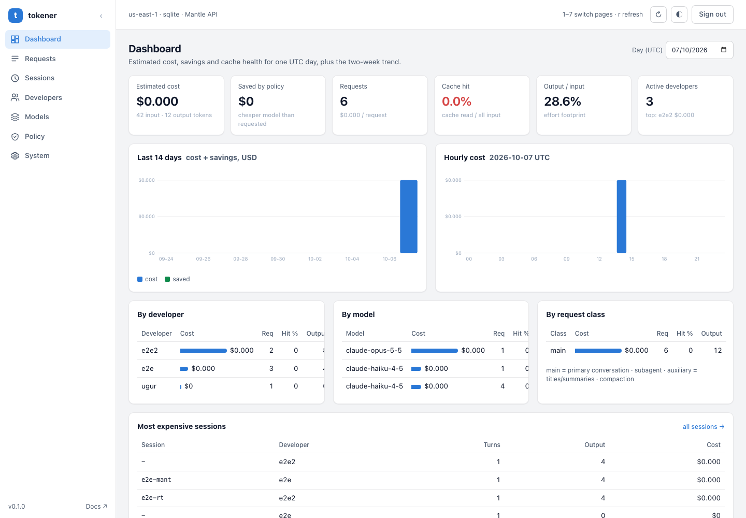Click the Turns column header
Image resolution: width=746 pixels, height=518 pixels.
tap(492, 445)
